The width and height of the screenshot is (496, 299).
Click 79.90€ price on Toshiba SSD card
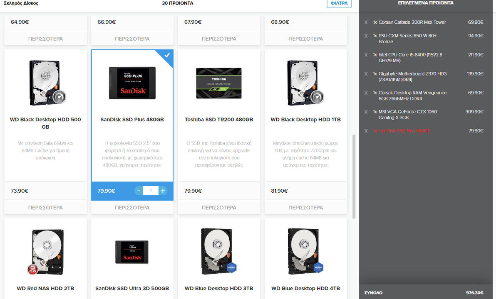[x=193, y=191]
